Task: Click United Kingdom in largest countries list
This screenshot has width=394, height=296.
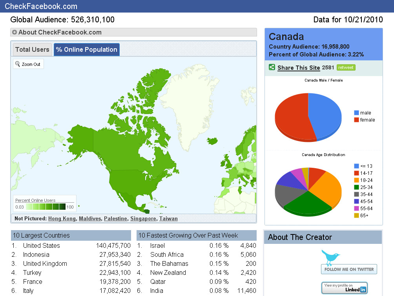Action: pos(45,263)
